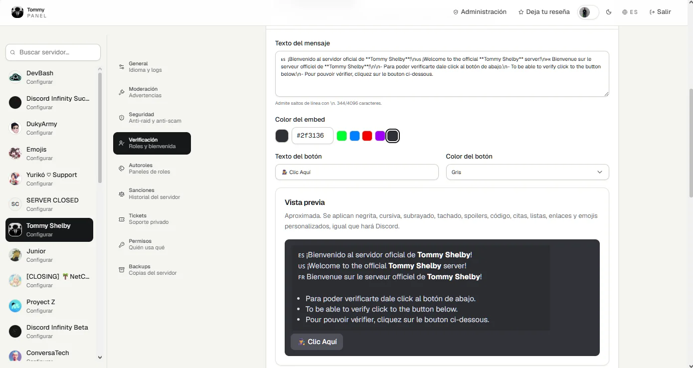Click the Clic Aquí preview button

pos(317,342)
